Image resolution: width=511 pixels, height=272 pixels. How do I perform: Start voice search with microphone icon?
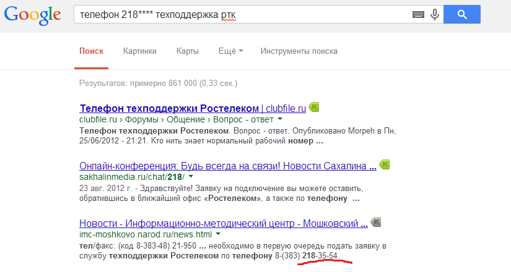[434, 14]
